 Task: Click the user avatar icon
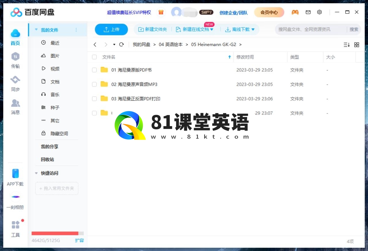(176, 12)
